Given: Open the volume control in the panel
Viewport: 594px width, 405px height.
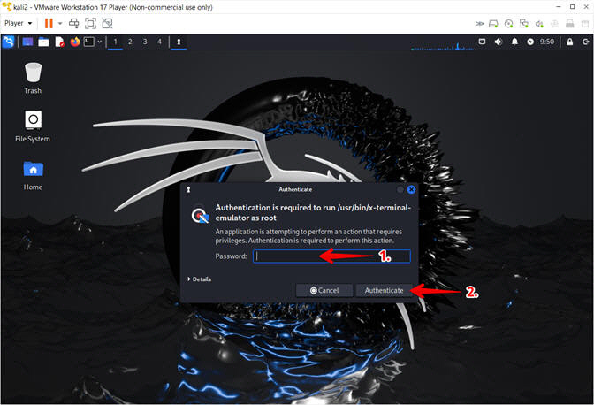Looking at the screenshot, I should pos(499,42).
